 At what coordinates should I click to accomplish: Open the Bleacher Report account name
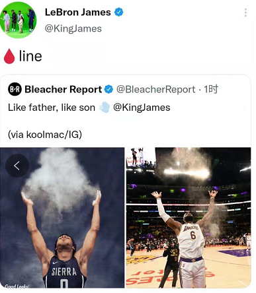pyautogui.click(x=63, y=89)
